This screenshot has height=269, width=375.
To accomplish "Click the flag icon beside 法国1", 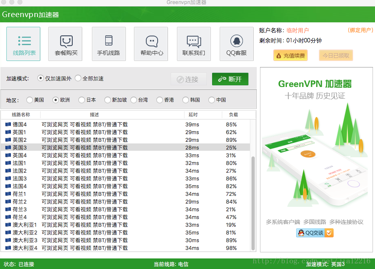I will tap(8, 163).
